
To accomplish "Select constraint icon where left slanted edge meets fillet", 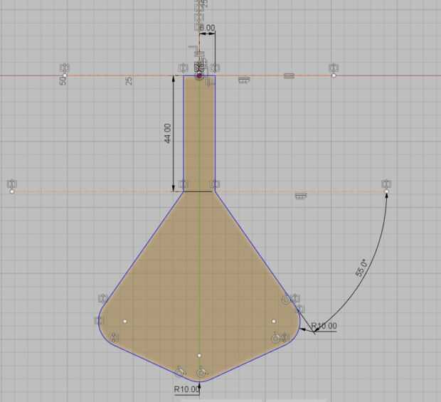I will click(x=103, y=298).
